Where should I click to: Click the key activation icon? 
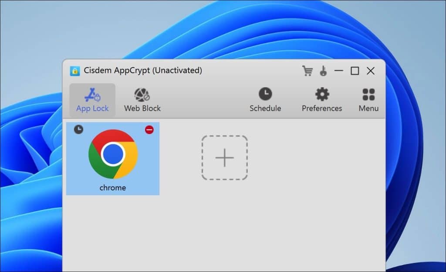coord(323,71)
